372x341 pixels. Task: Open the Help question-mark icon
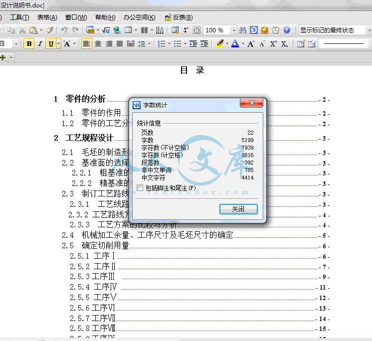287,30
